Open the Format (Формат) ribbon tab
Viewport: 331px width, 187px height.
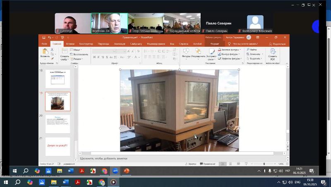click(x=215, y=43)
